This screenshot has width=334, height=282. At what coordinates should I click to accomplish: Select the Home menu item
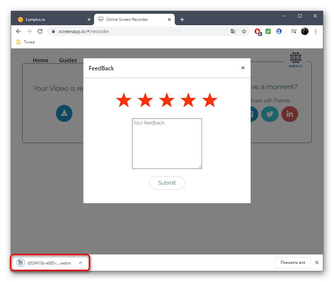(40, 60)
